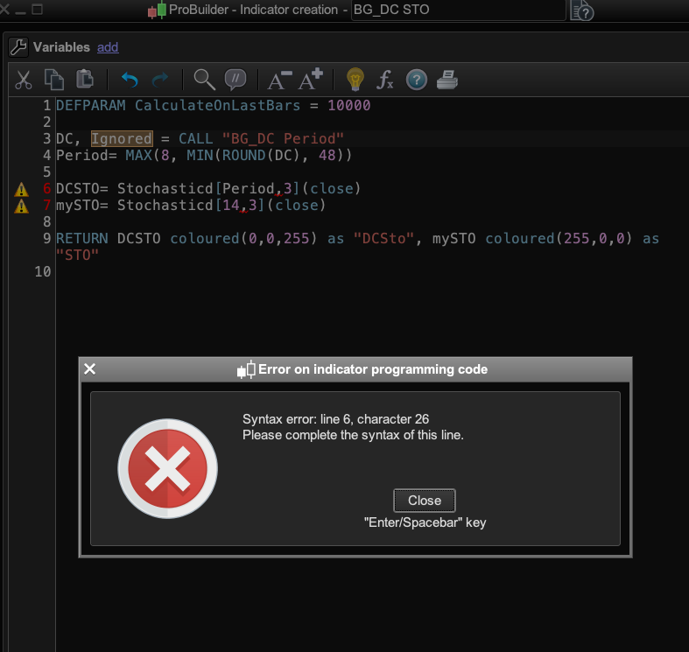Click the warning icon on line 6

(x=22, y=190)
